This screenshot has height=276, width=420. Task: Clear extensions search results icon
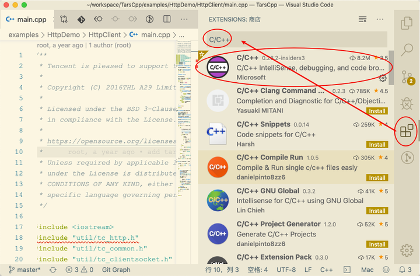click(x=362, y=19)
